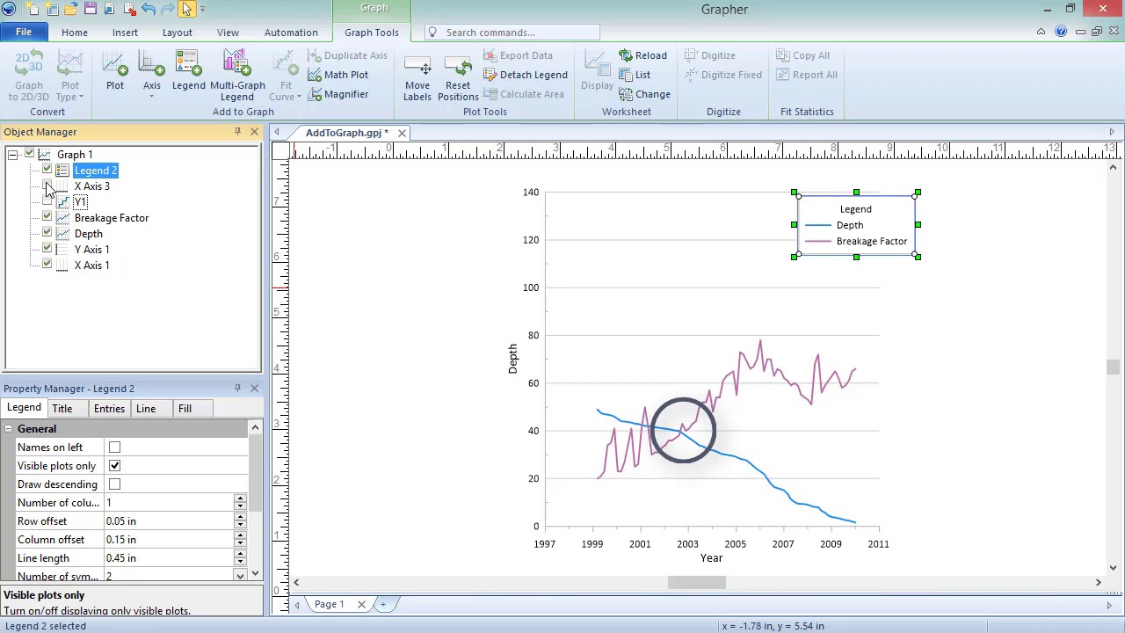The width and height of the screenshot is (1125, 633).
Task: Click Export Data command
Action: [518, 55]
